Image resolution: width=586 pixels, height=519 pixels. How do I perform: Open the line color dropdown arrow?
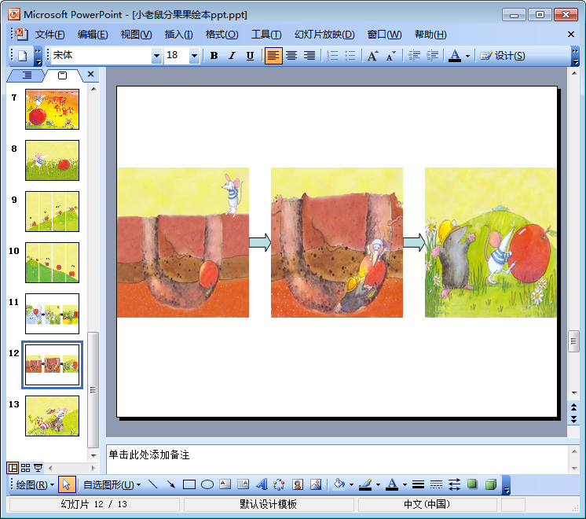click(378, 485)
